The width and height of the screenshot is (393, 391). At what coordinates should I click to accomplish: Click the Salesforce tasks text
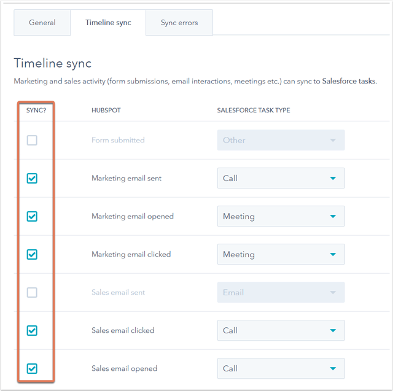coord(349,81)
